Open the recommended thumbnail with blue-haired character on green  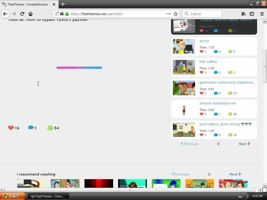166,183
